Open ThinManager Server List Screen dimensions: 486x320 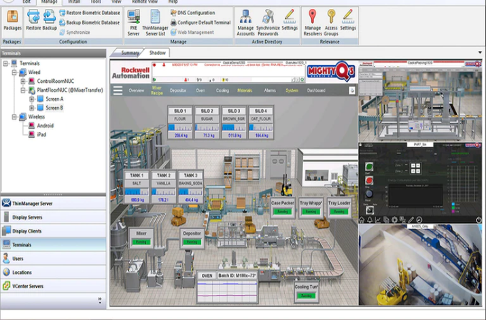[155, 22]
